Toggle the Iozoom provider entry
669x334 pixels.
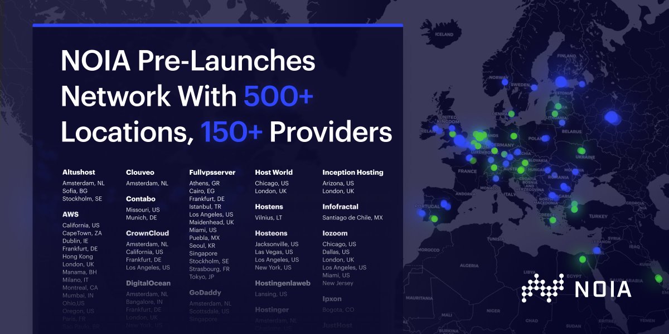pos(335,233)
